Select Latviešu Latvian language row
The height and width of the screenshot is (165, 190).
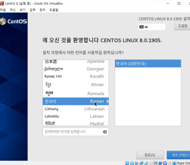(x=76, y=116)
